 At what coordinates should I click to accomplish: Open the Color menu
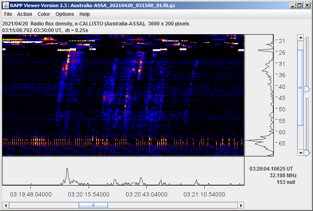coord(44,14)
